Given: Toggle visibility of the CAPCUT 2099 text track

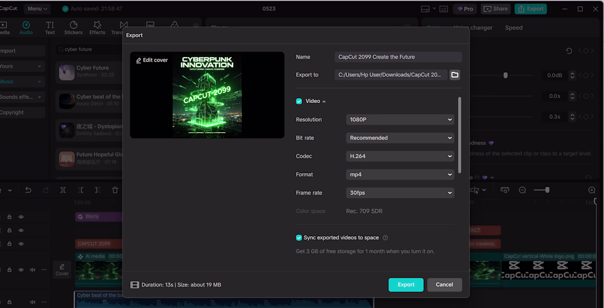Looking at the screenshot, I should [21, 244].
